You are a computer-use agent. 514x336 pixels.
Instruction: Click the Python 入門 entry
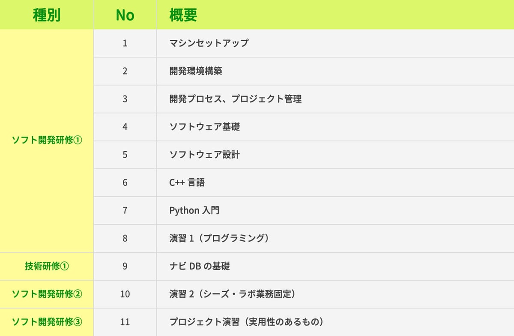pos(194,210)
